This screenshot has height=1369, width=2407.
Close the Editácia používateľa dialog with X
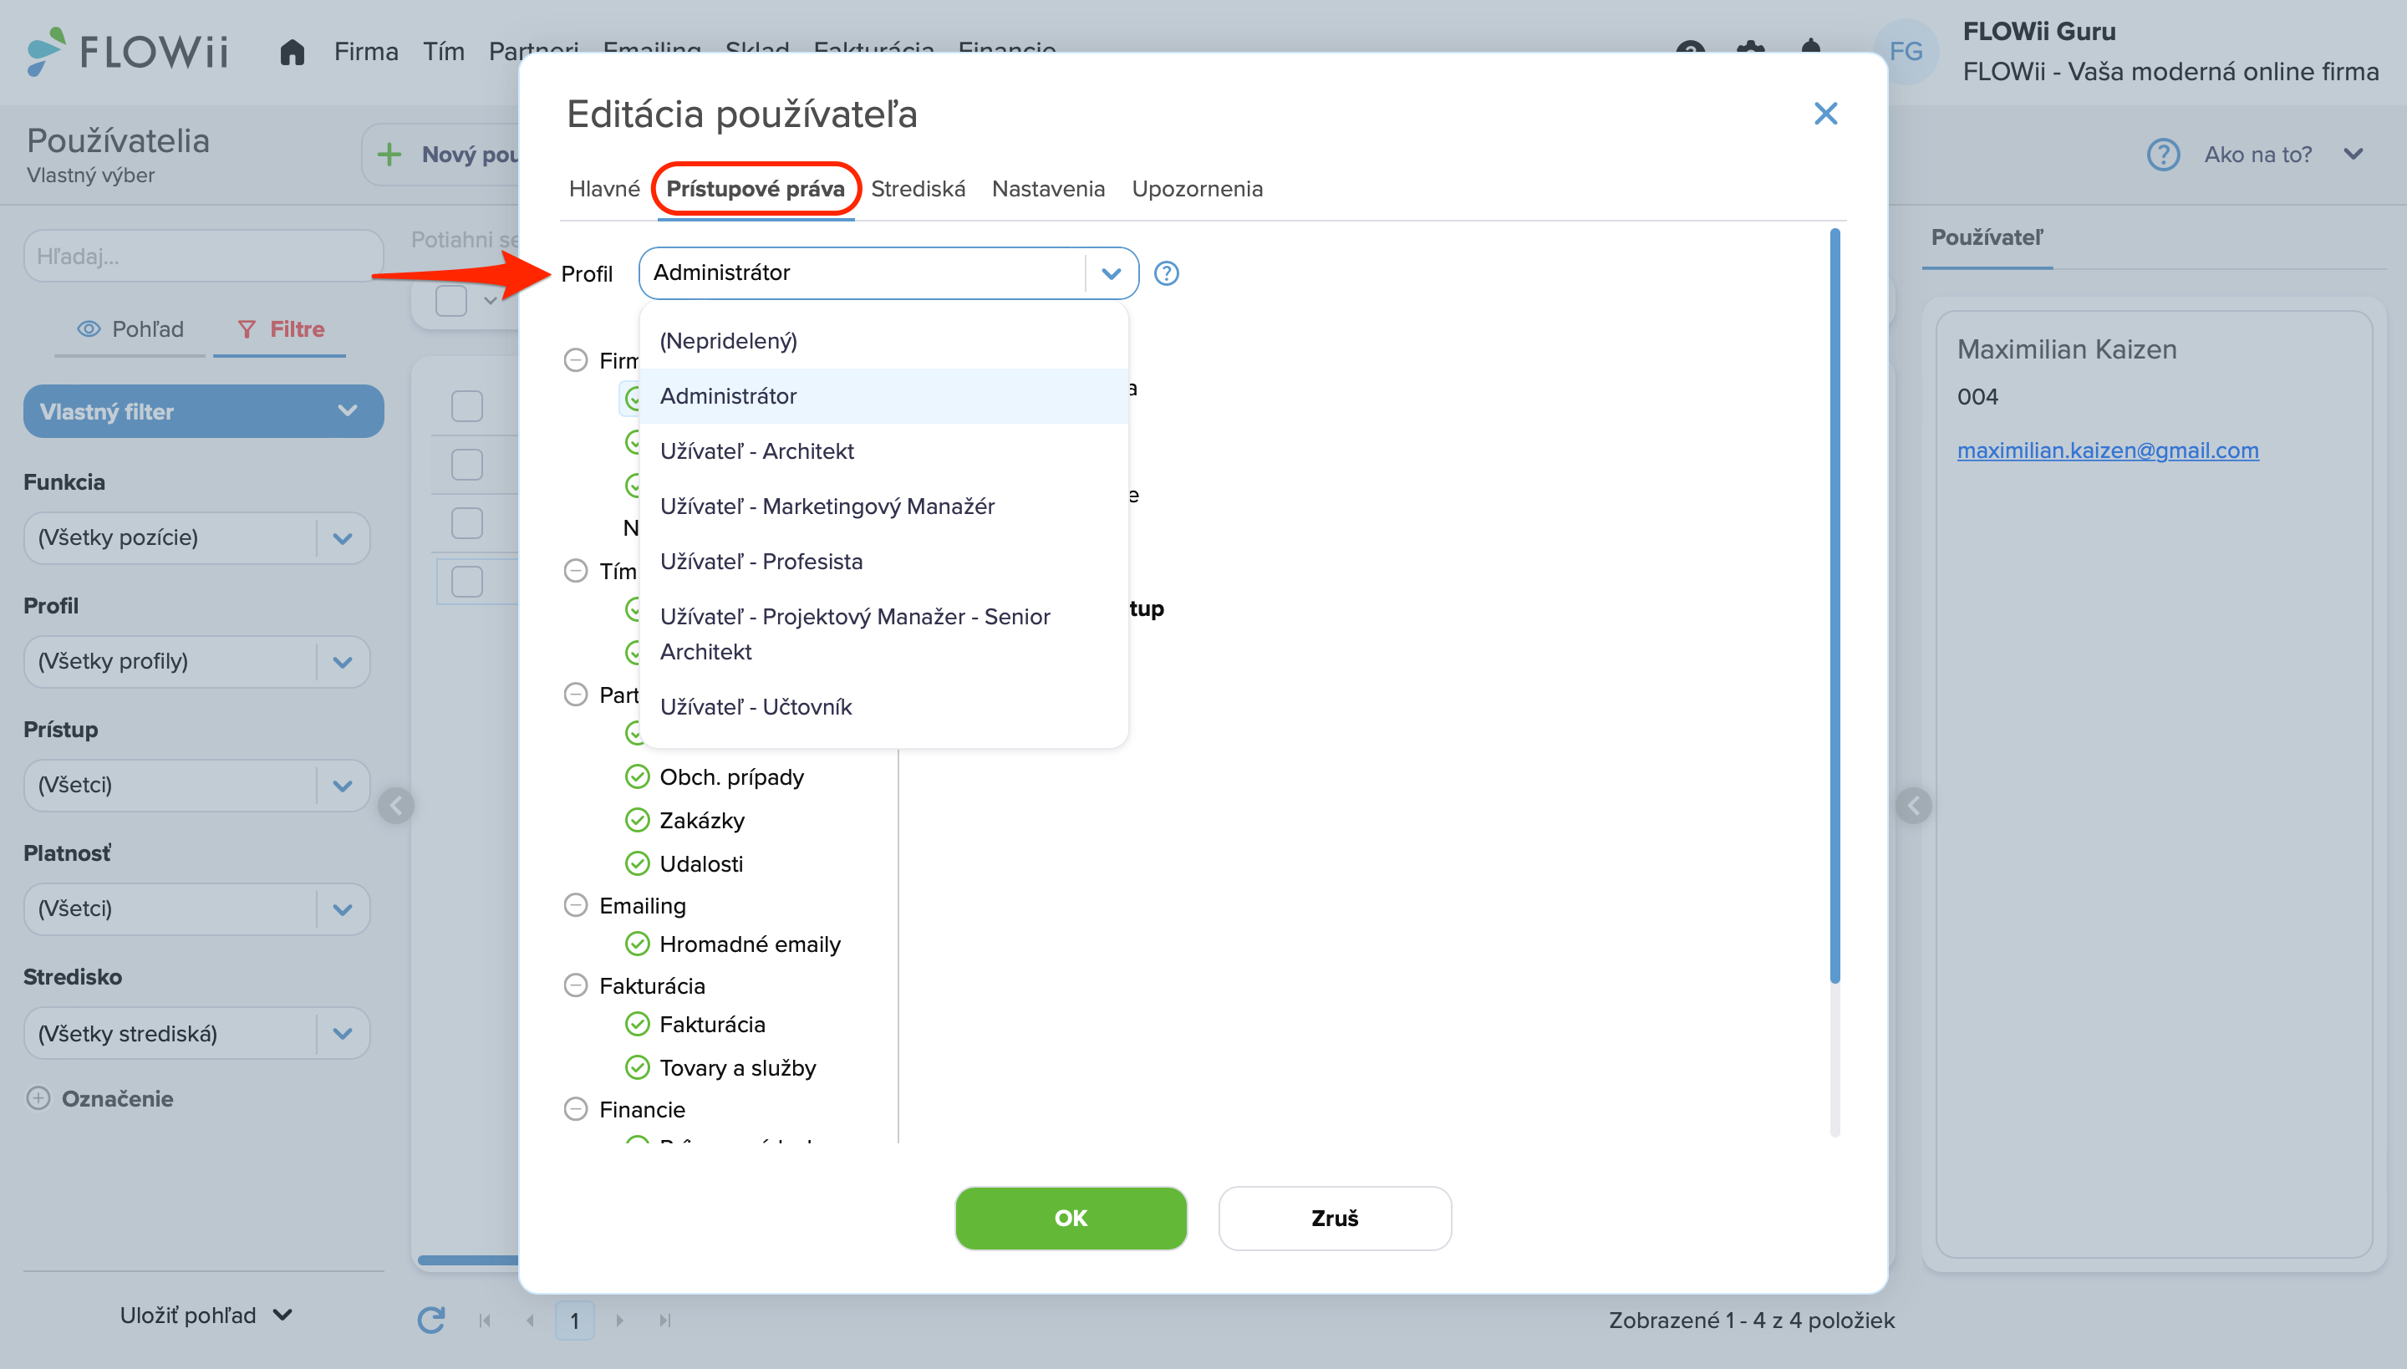click(1825, 114)
